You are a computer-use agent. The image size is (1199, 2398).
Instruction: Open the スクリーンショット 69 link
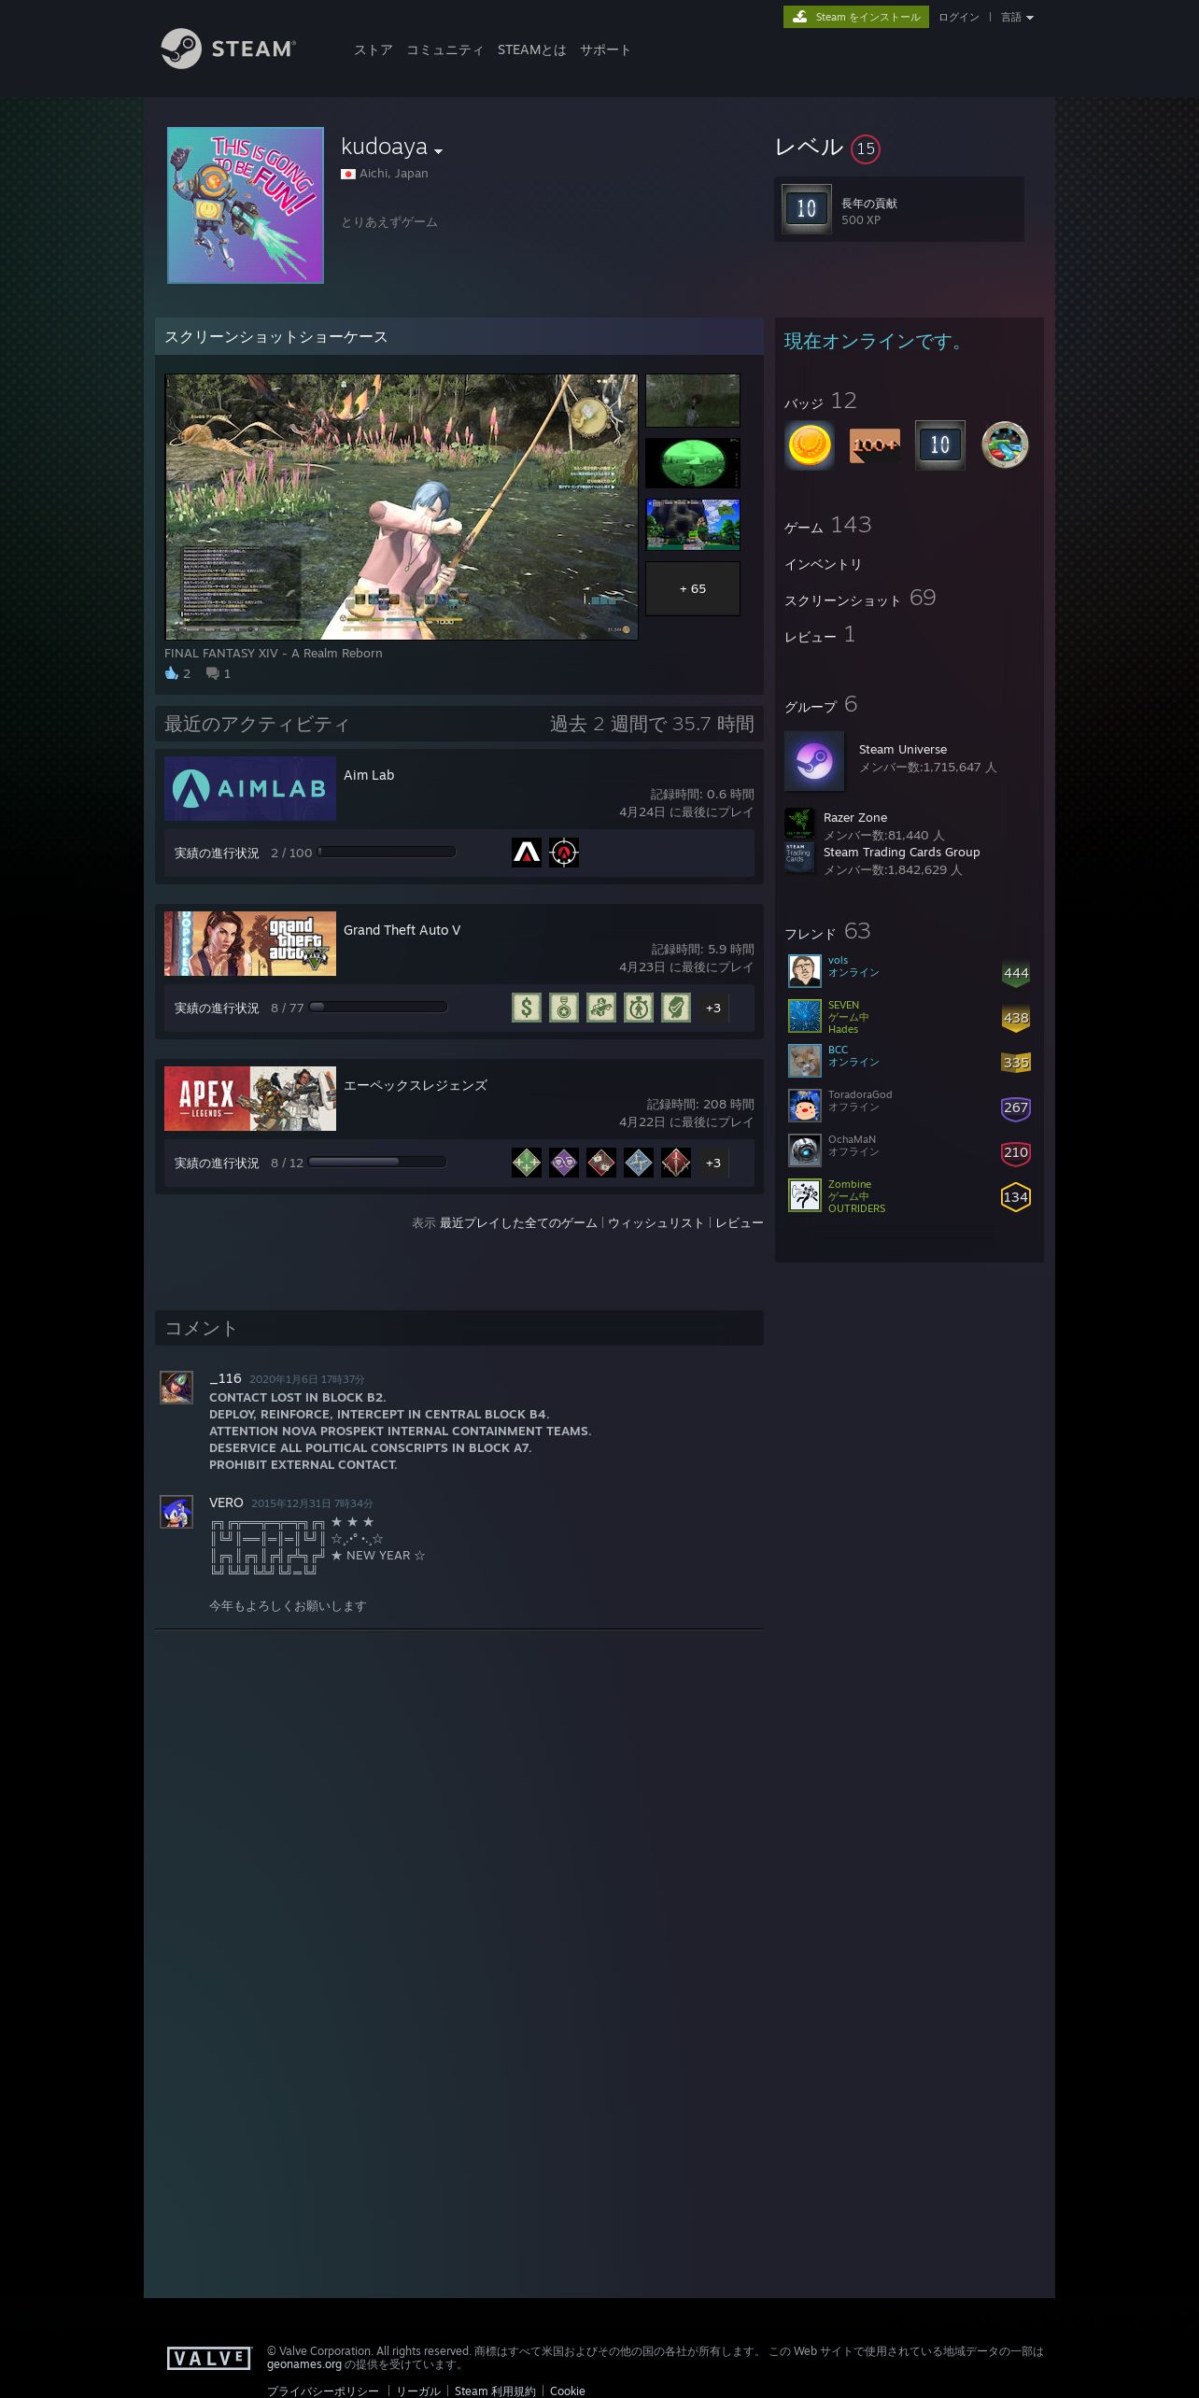pos(860,599)
